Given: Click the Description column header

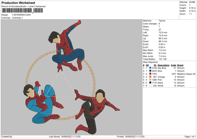Looking at the screenshot, I should tap(164, 65).
